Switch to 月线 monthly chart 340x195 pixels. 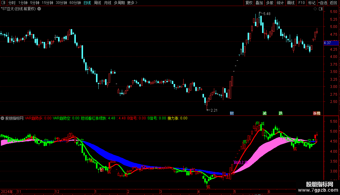coord(107,3)
